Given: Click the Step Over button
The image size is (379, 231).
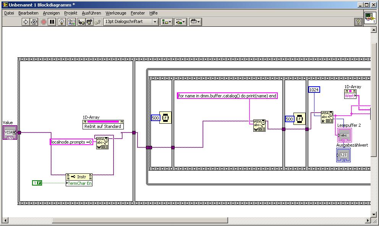Looking at the screenshot, I should (89, 22).
